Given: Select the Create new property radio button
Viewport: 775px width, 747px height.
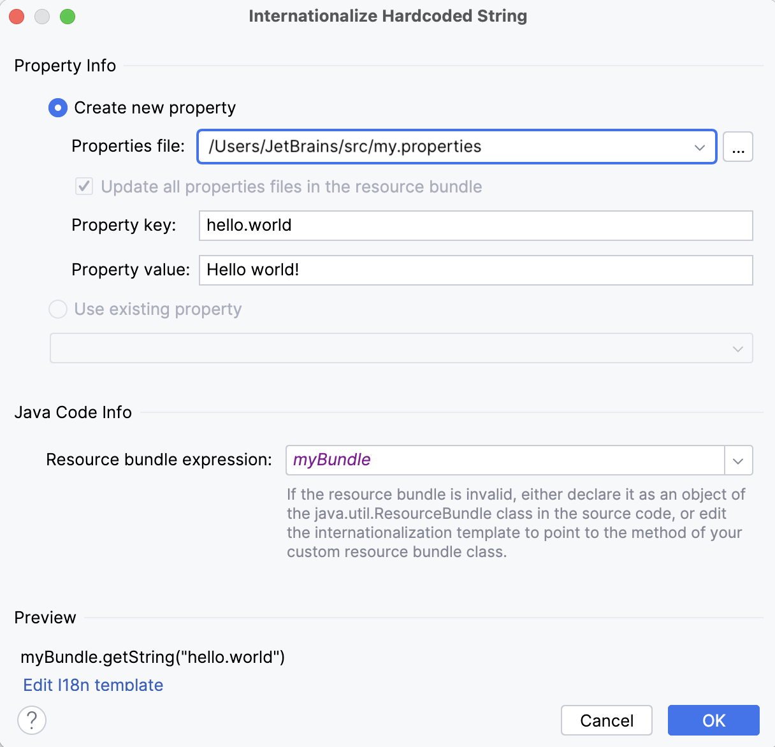Looking at the screenshot, I should (x=57, y=108).
